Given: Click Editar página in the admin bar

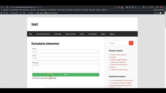Looking at the screenshot, I should [39, 13].
